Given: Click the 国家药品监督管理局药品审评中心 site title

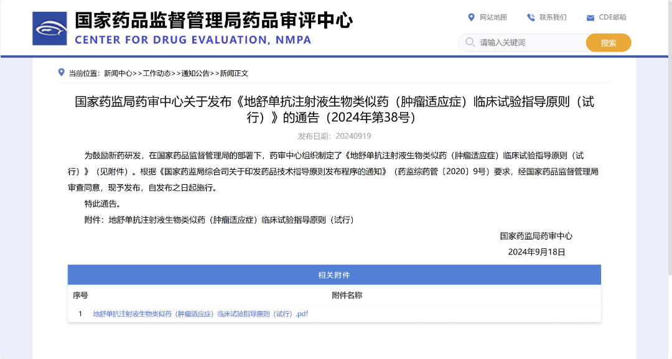Looking at the screenshot, I should pos(213,21).
